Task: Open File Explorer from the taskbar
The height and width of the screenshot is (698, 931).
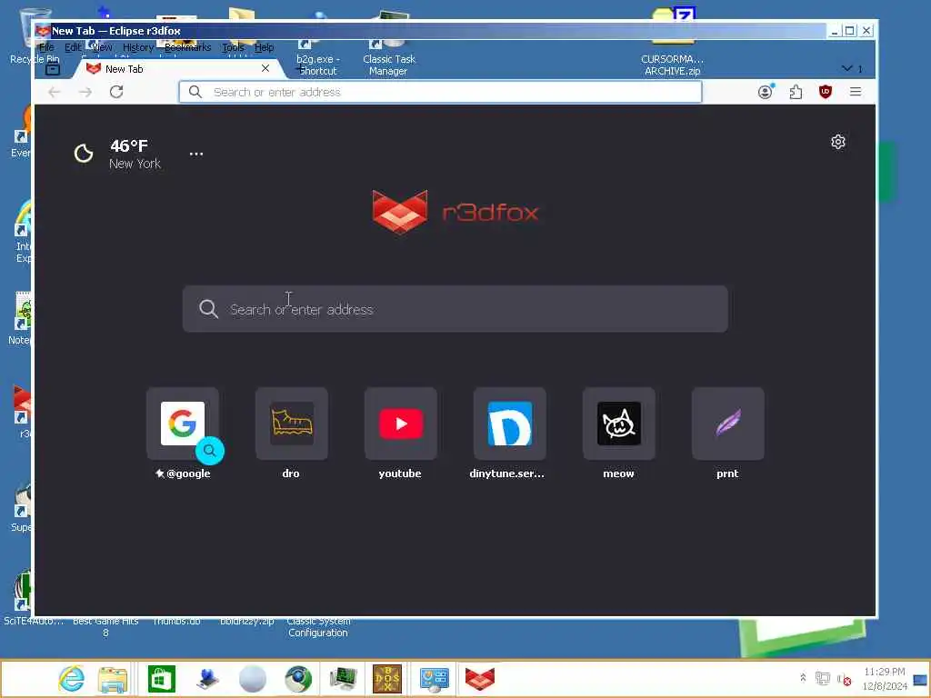Action: tap(113, 679)
